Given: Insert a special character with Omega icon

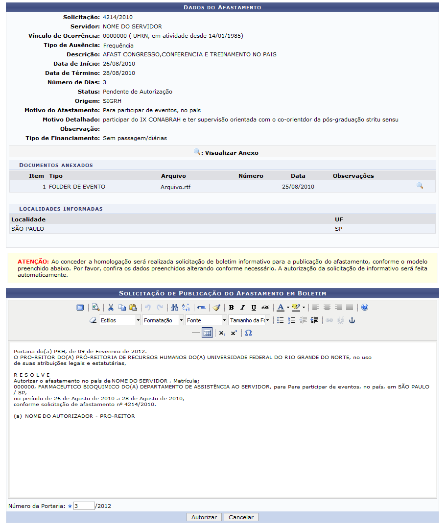Looking at the screenshot, I should [248, 333].
